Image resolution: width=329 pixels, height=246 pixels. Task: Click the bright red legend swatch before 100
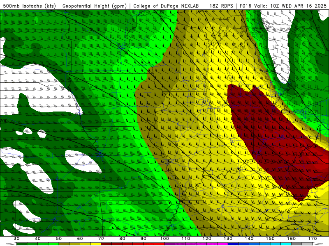159,244
